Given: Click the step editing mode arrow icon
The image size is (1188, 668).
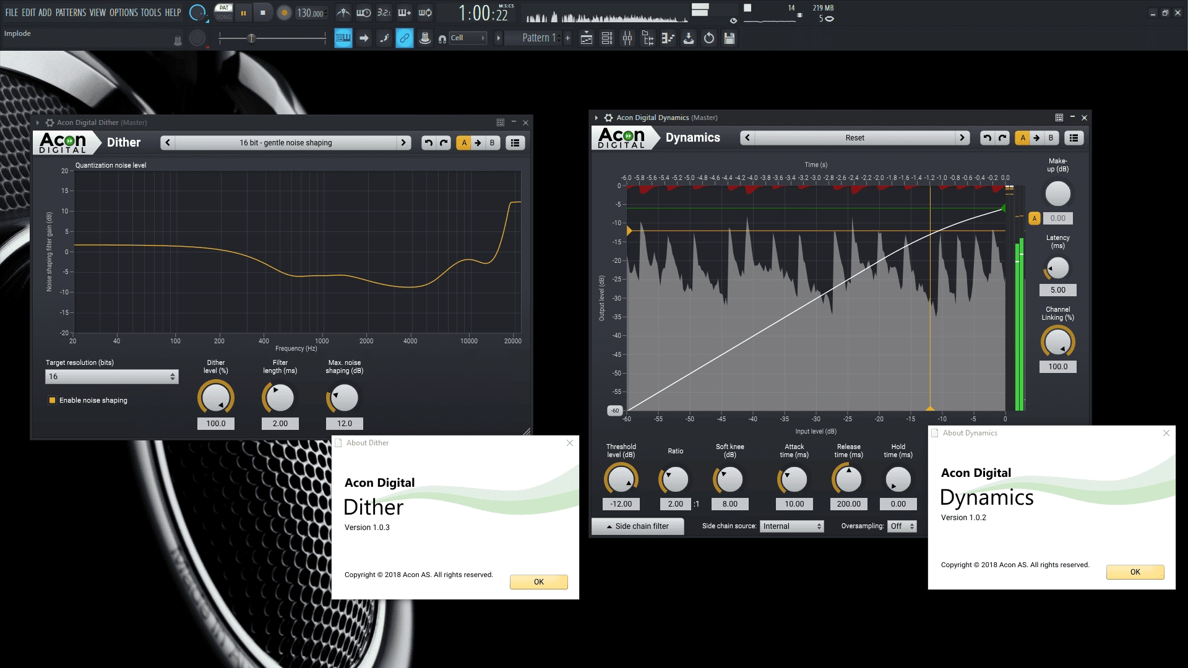Looking at the screenshot, I should point(364,38).
